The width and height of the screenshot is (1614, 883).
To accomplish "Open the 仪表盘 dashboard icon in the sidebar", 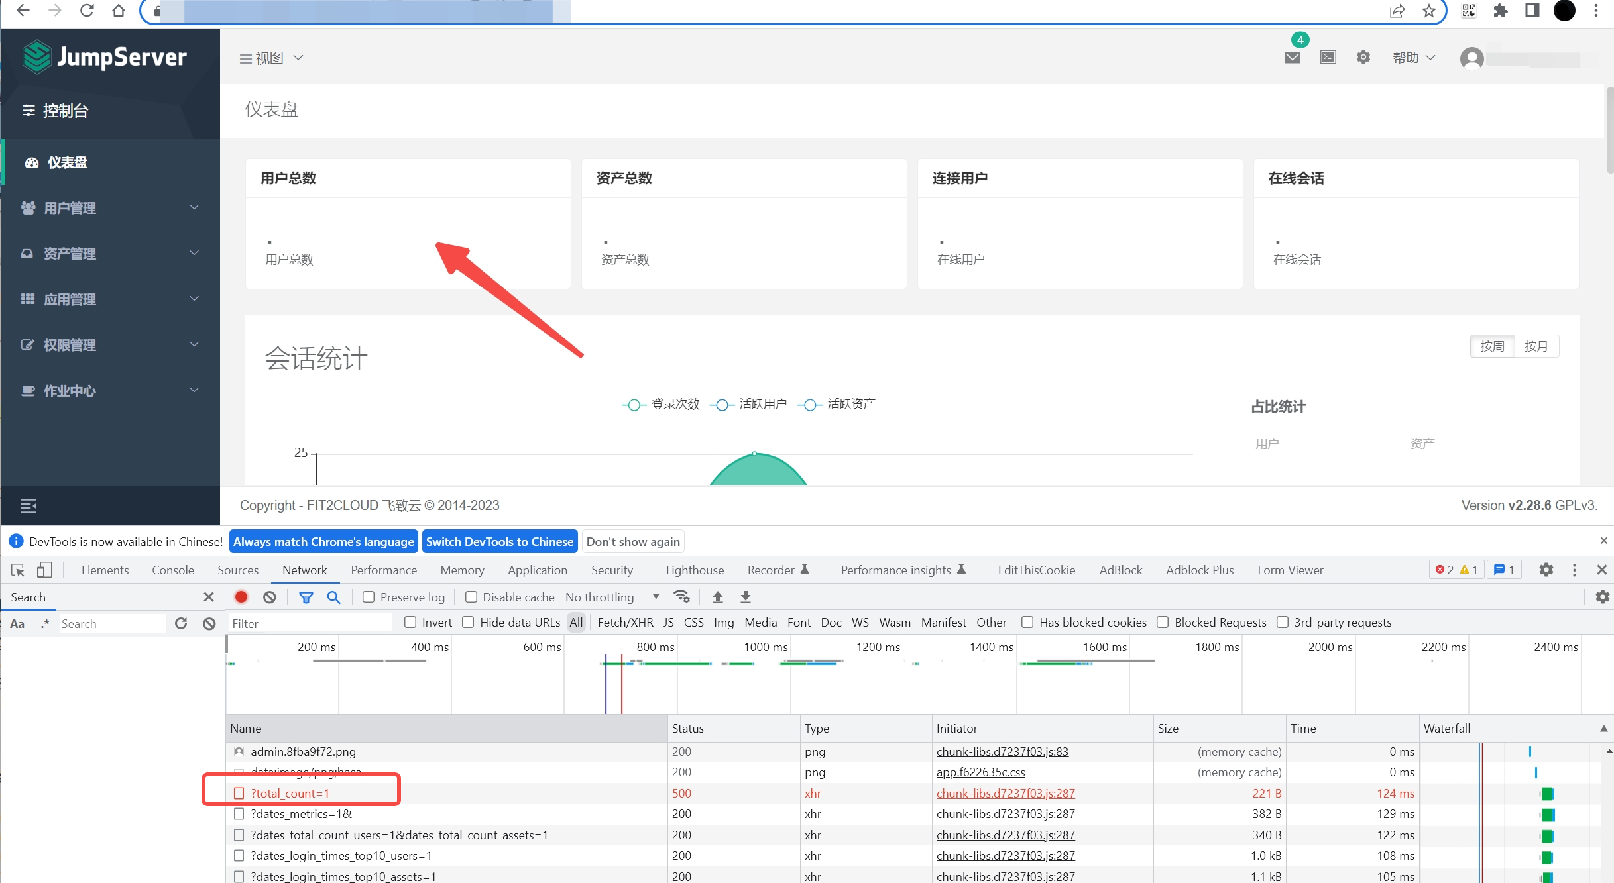I will point(32,162).
